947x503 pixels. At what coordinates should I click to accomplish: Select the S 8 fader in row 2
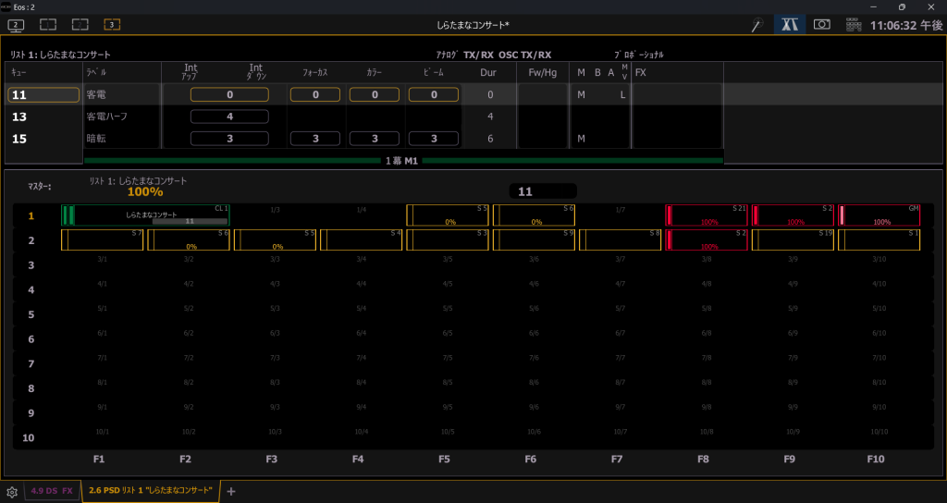(621, 239)
